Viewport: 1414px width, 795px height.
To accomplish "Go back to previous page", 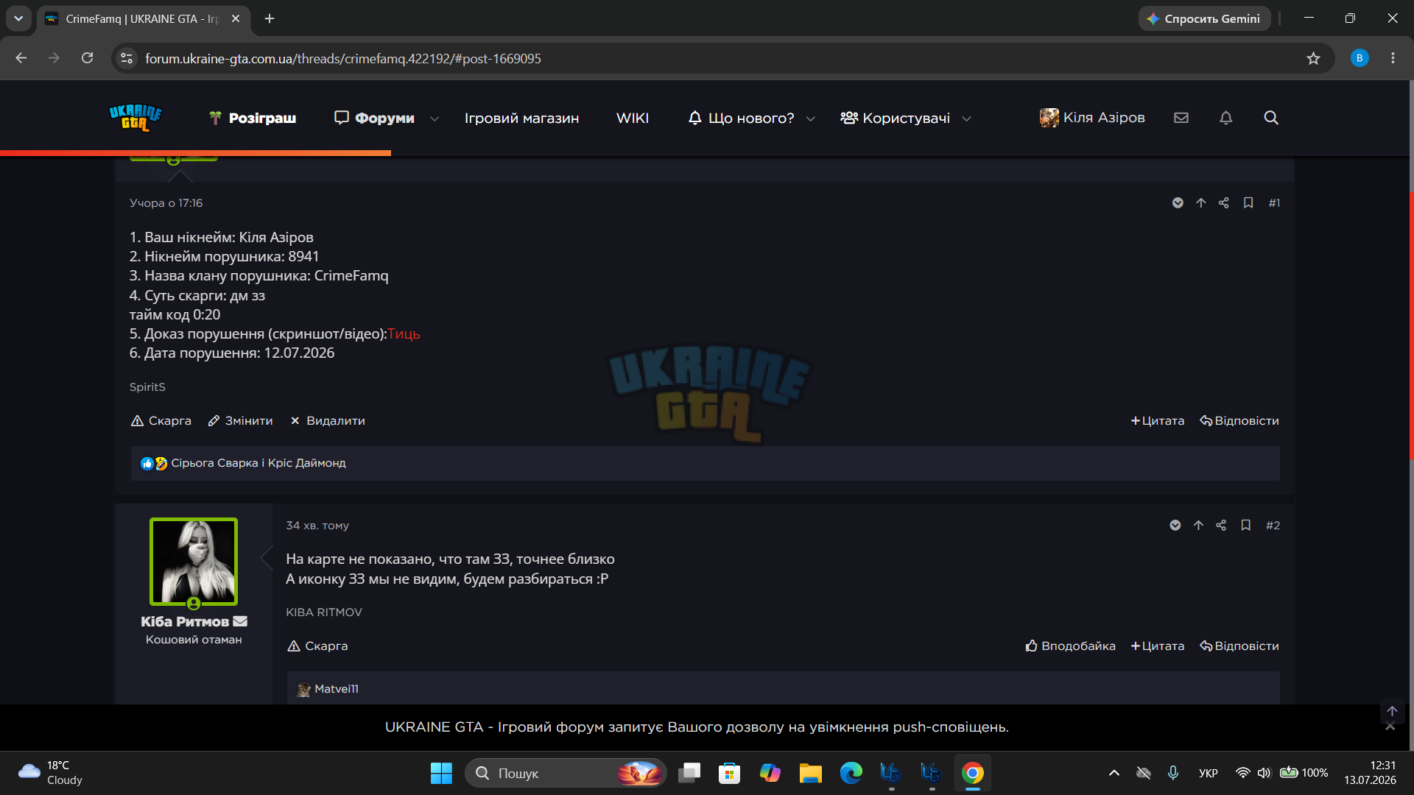I will 21,58.
